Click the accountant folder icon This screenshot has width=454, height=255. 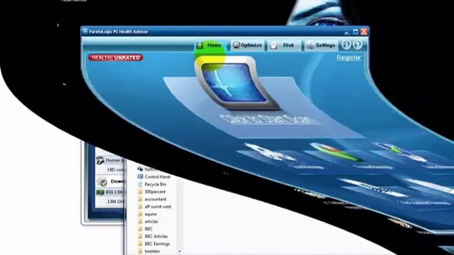140,199
